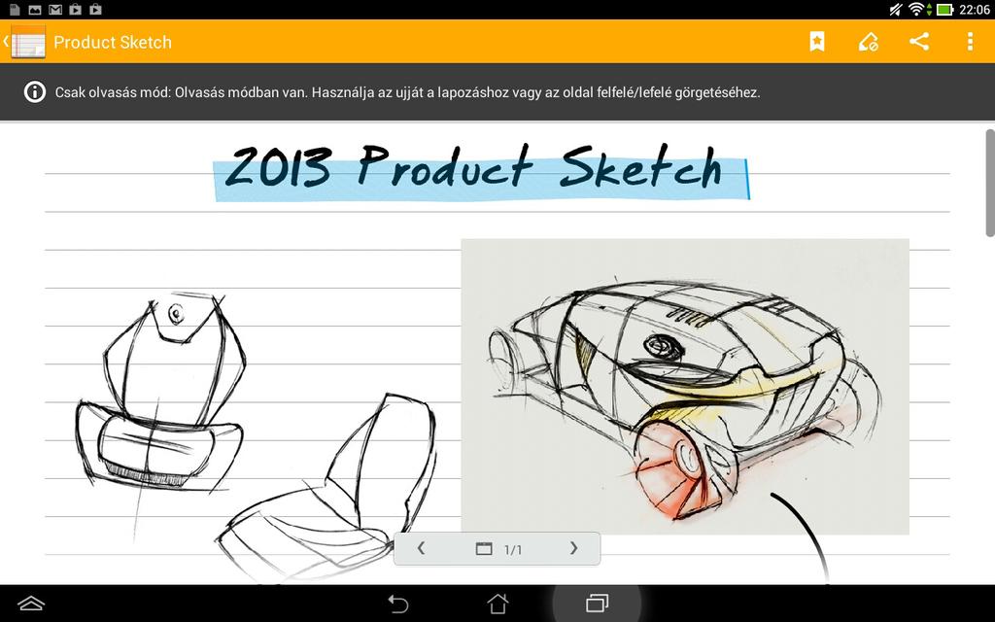The height and width of the screenshot is (622, 995).
Task: Go to the previous page arrow
Action: click(x=421, y=548)
